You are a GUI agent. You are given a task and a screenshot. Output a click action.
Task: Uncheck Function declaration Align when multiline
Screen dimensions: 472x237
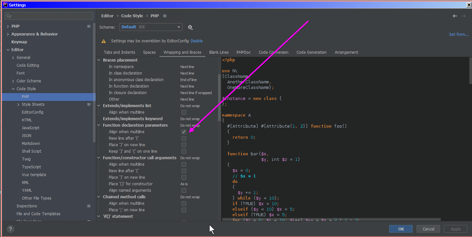184,132
